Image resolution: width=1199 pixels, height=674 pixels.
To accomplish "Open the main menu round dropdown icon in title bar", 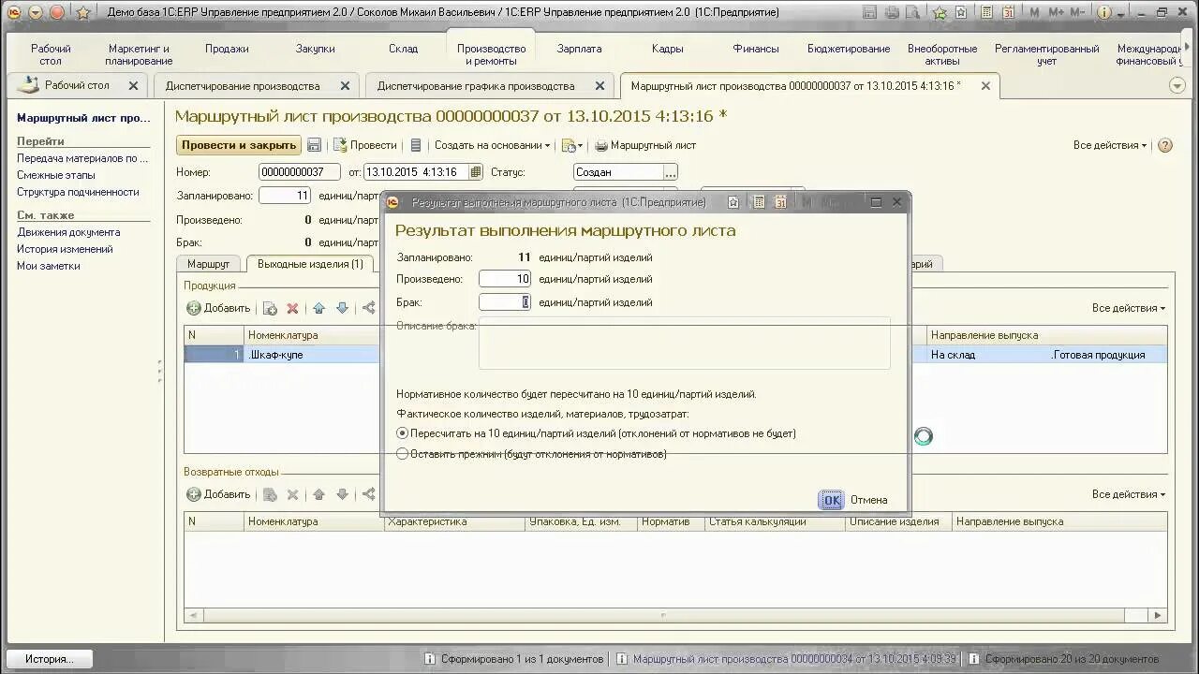I will pos(36,12).
